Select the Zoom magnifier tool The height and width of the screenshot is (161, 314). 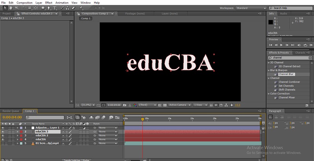(x=16, y=8)
